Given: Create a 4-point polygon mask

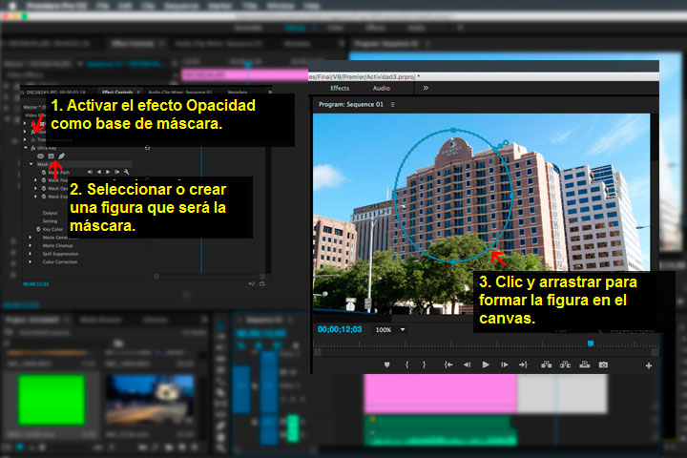Looking at the screenshot, I should [51, 156].
